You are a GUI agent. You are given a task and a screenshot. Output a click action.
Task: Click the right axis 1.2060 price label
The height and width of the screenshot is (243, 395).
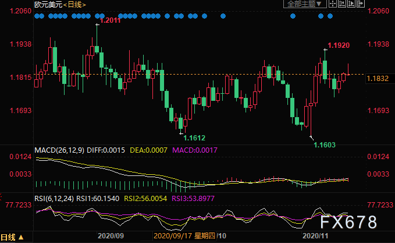378,11
